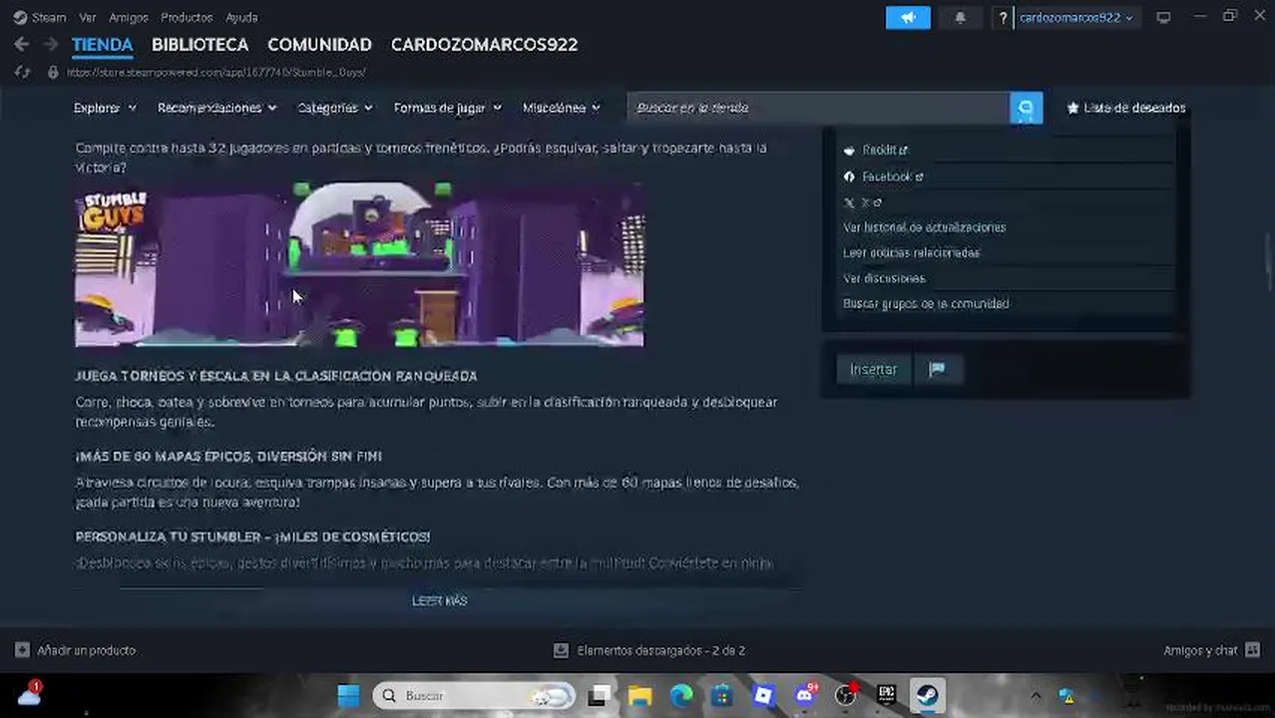Expand the Formas de jugar dropdown
The image size is (1275, 718).
448,108
